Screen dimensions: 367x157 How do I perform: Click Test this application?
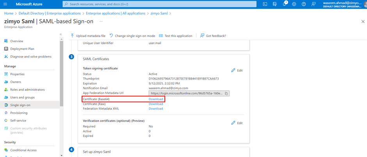(x=176, y=36)
